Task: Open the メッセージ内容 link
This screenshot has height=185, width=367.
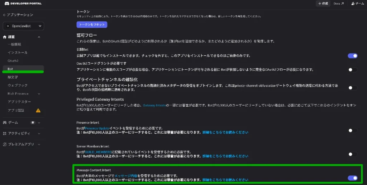Action: [126, 176]
